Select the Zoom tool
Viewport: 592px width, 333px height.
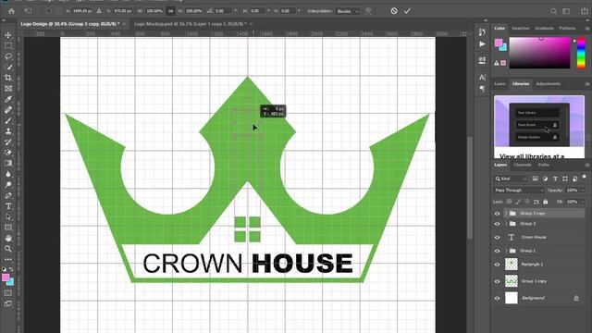(8, 249)
